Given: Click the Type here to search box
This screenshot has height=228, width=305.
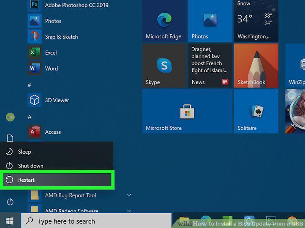Looking at the screenshot, I should [x=96, y=221].
